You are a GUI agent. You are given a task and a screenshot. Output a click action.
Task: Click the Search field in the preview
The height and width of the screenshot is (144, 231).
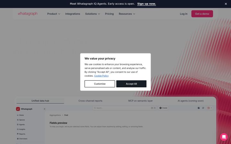(124, 108)
